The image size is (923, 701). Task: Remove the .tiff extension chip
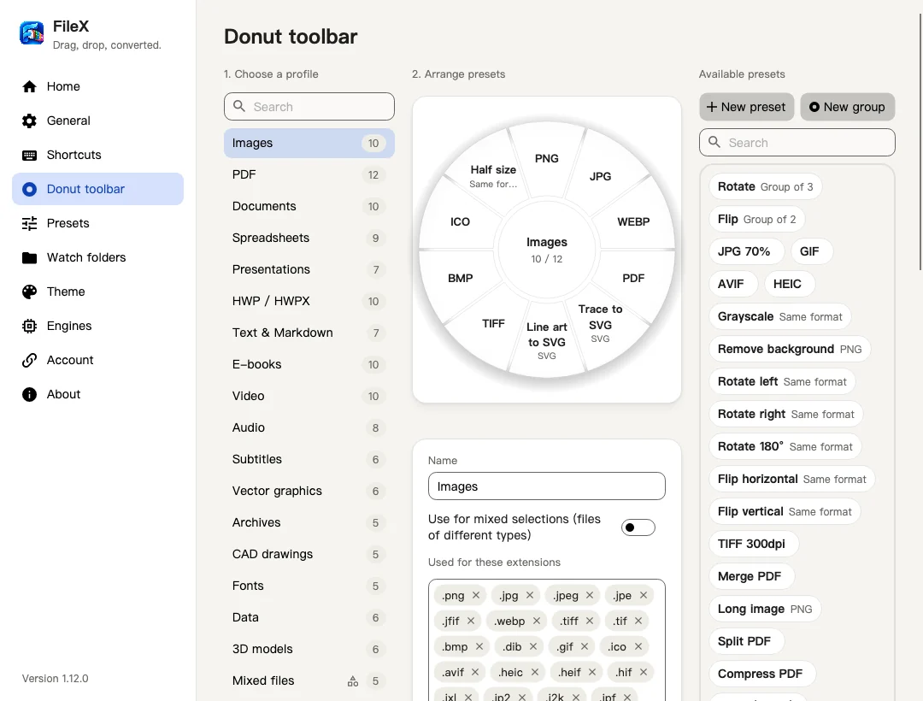pyautogui.click(x=590, y=621)
